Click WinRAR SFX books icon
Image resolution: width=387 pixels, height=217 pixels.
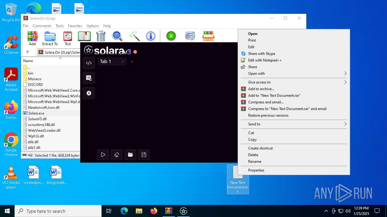pyautogui.click(x=208, y=36)
